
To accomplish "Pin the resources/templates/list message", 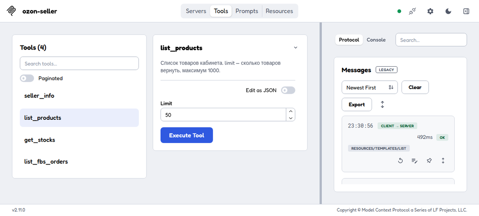I will 429,161.
